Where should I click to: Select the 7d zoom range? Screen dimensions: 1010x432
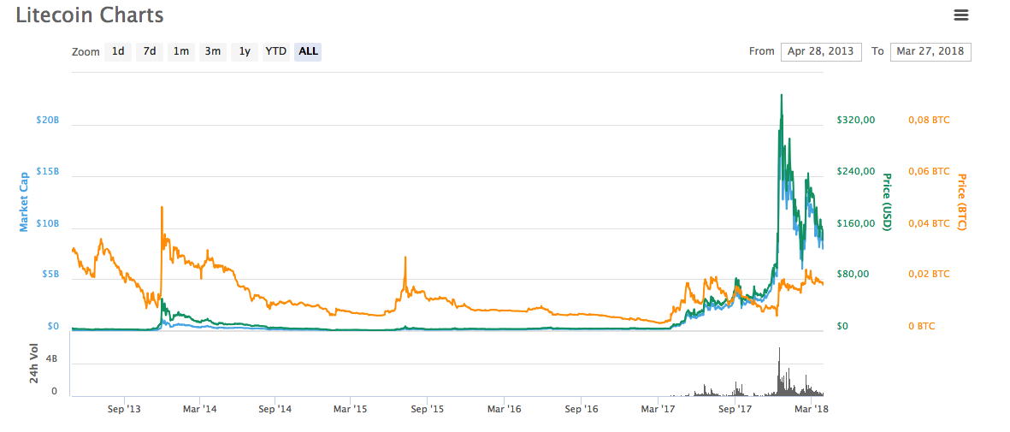150,51
